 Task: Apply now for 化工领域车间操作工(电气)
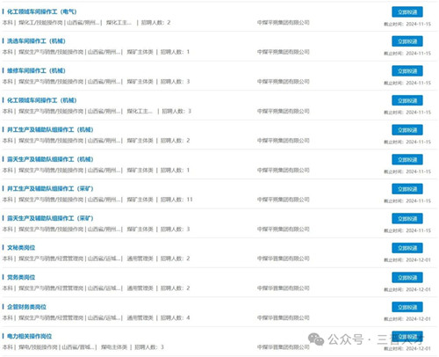click(407, 11)
